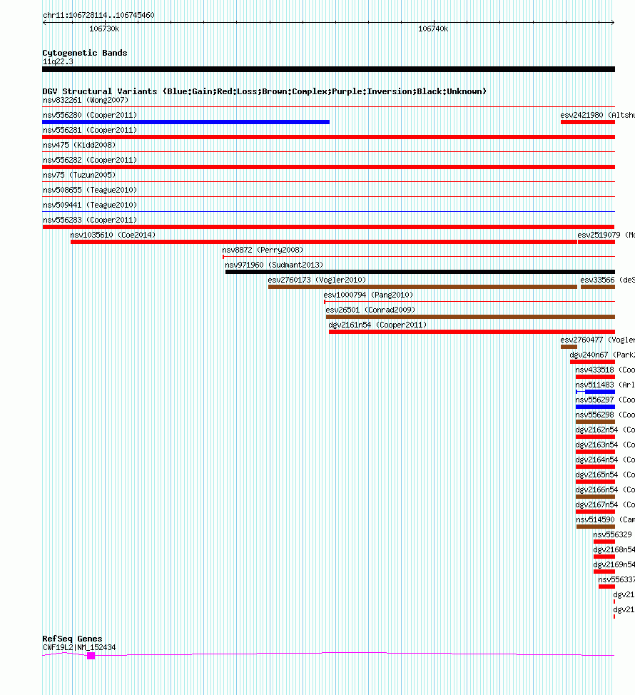Click the dgv2168n54 variant label
The height and width of the screenshot is (695, 635).
[x=614, y=550]
